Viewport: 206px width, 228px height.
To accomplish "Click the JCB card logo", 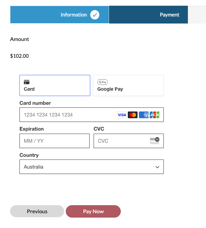I will pyautogui.click(x=154, y=115).
